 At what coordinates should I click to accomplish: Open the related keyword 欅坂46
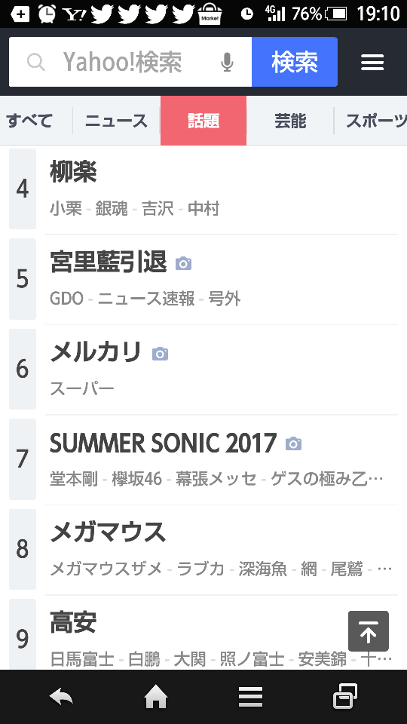137,479
